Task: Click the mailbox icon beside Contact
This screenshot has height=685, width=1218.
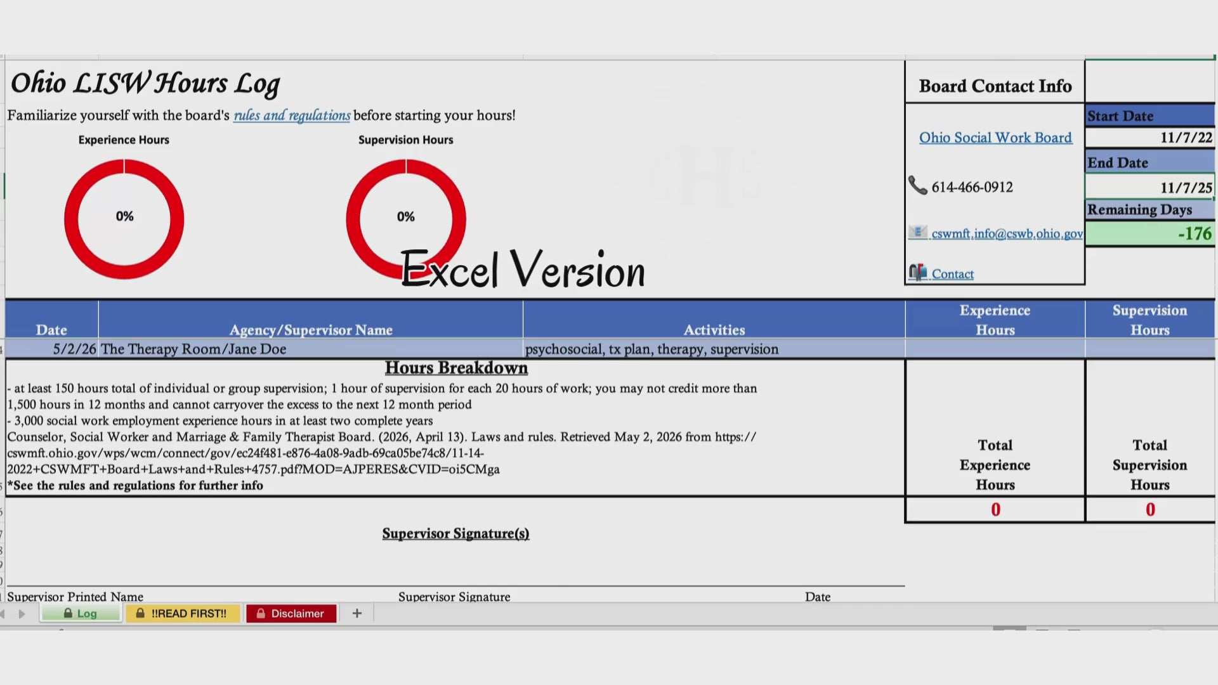Action: pyautogui.click(x=917, y=273)
